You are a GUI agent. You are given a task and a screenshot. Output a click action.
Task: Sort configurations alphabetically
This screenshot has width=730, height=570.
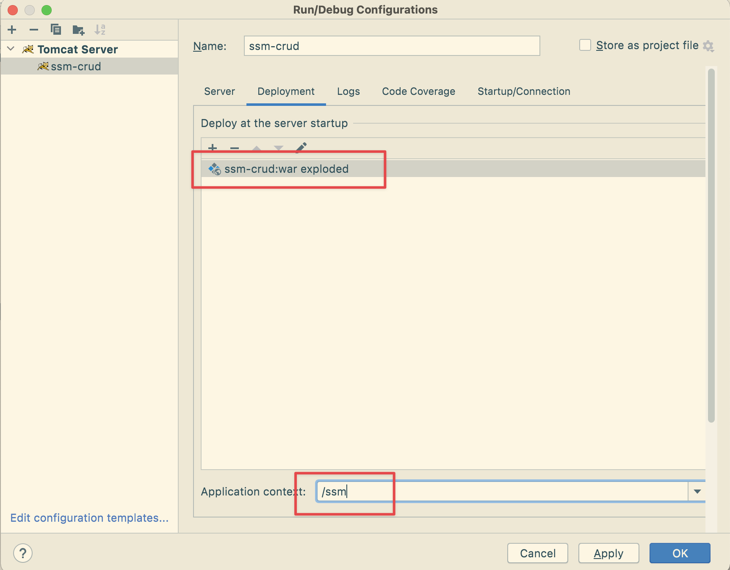pos(100,30)
